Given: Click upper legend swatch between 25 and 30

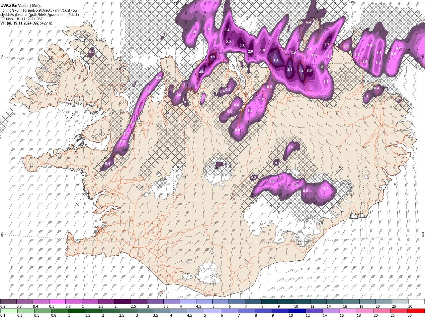Looking at the screenshot, I should (400, 302).
